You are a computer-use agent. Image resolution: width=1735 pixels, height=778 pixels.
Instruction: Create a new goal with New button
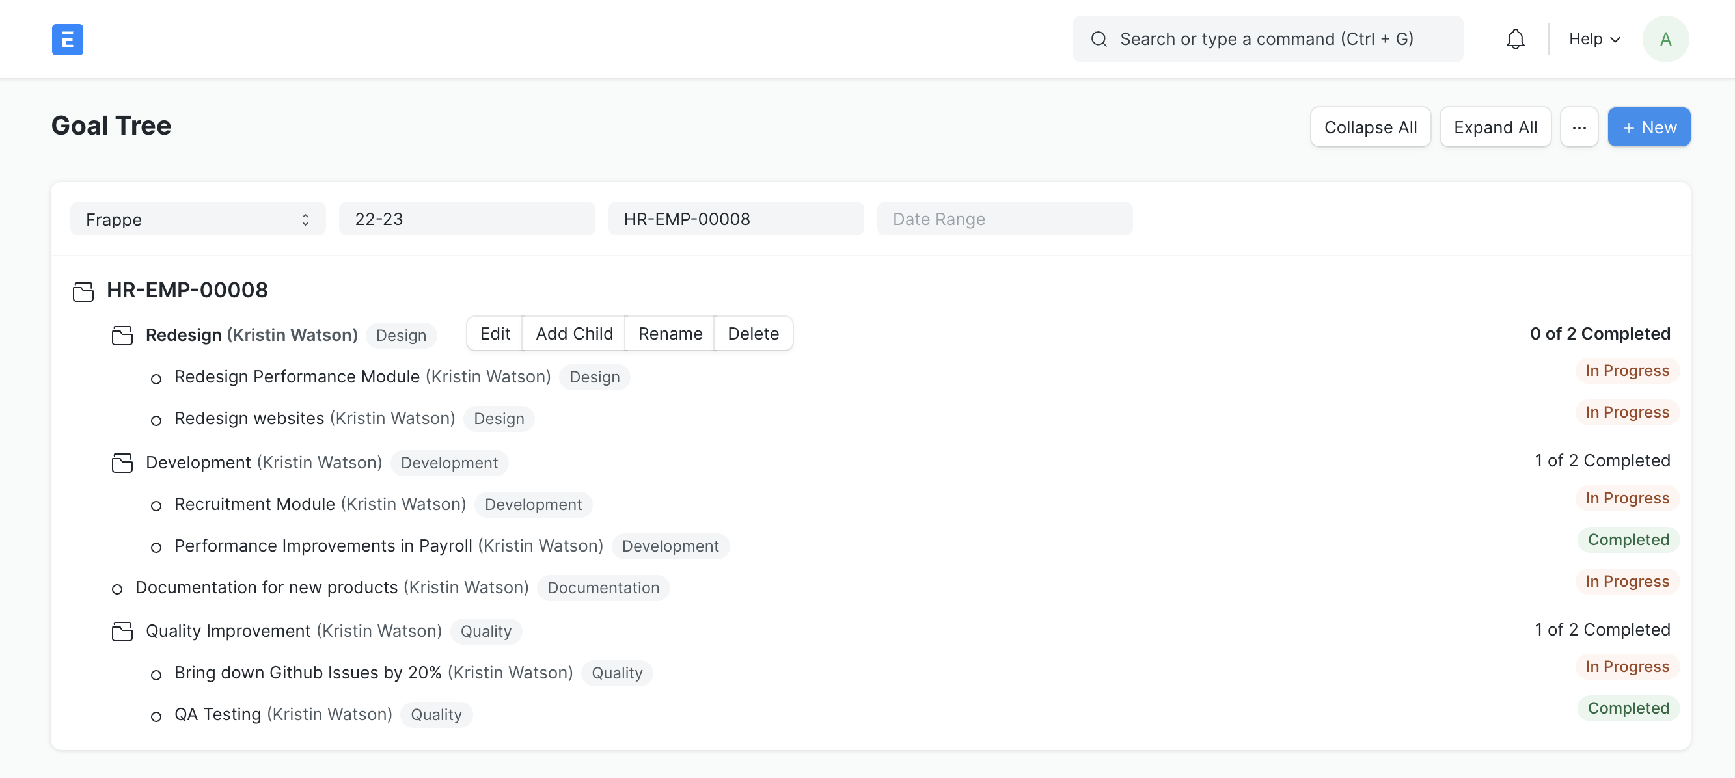[x=1648, y=127]
